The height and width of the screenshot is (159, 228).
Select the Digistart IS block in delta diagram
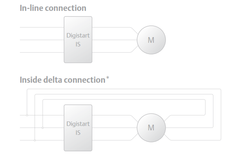pos(78,128)
